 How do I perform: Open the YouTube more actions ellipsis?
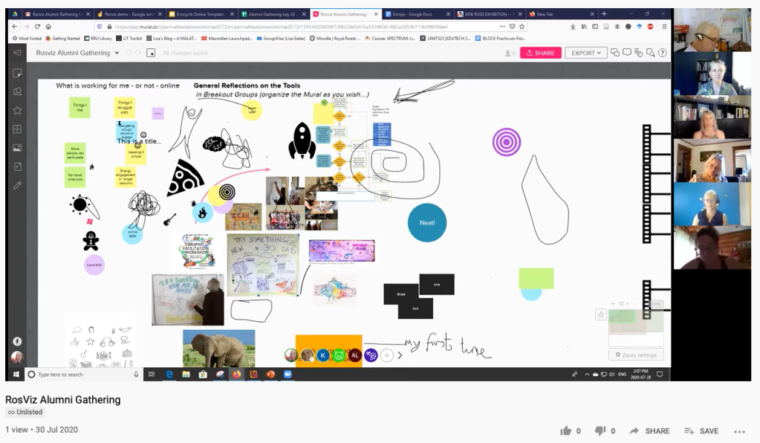pyautogui.click(x=739, y=431)
